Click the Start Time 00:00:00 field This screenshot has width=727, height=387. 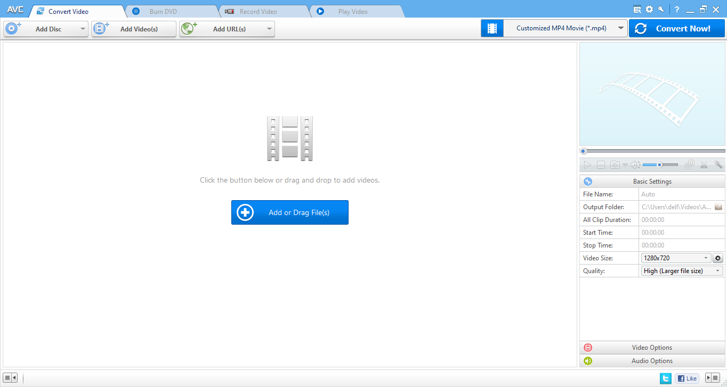pos(682,233)
